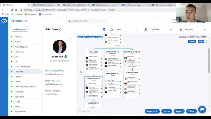Switch to Matt Fait LinkedIn tab
This screenshot has width=211, height=119.
pos(46,5)
